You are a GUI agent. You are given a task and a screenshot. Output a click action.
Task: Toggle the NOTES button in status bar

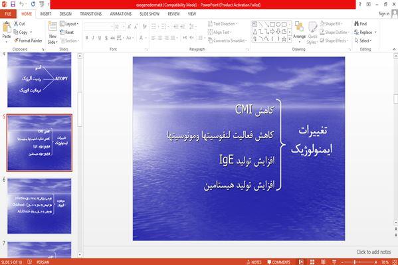pyautogui.click(x=254, y=262)
